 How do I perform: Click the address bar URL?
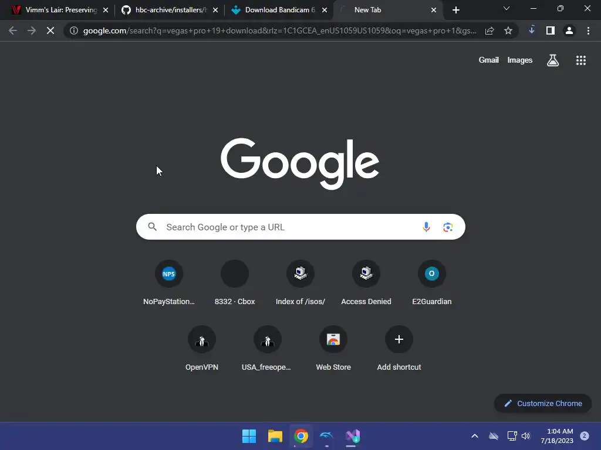(x=280, y=30)
